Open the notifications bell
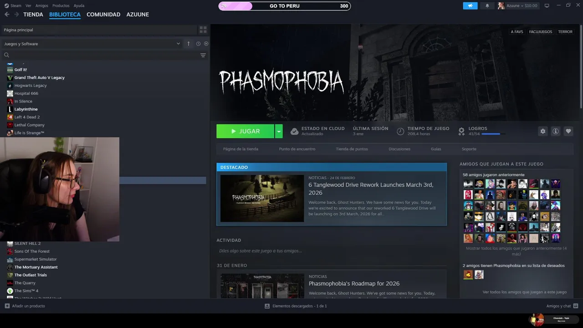The width and height of the screenshot is (583, 328). pyautogui.click(x=487, y=5)
